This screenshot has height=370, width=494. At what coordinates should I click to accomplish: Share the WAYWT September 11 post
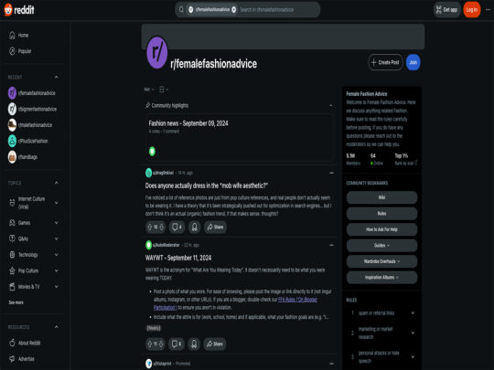(x=215, y=344)
